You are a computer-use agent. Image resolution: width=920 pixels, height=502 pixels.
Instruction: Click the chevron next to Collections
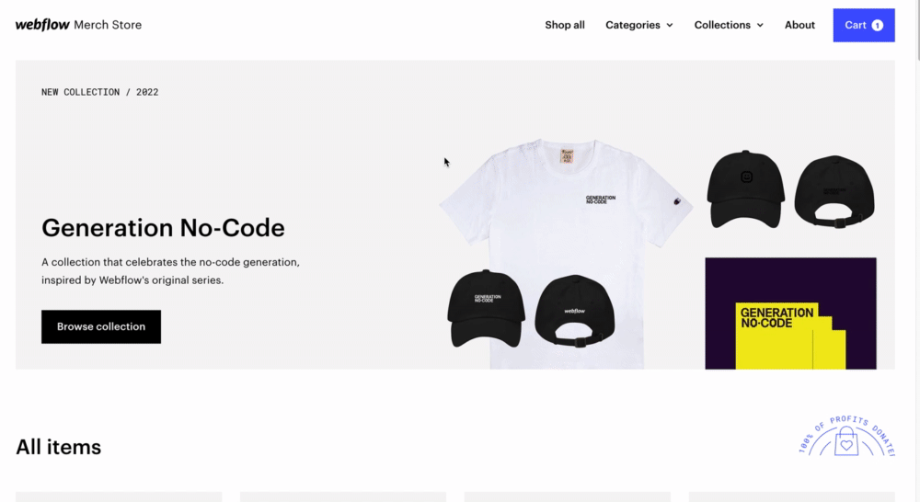[760, 25]
